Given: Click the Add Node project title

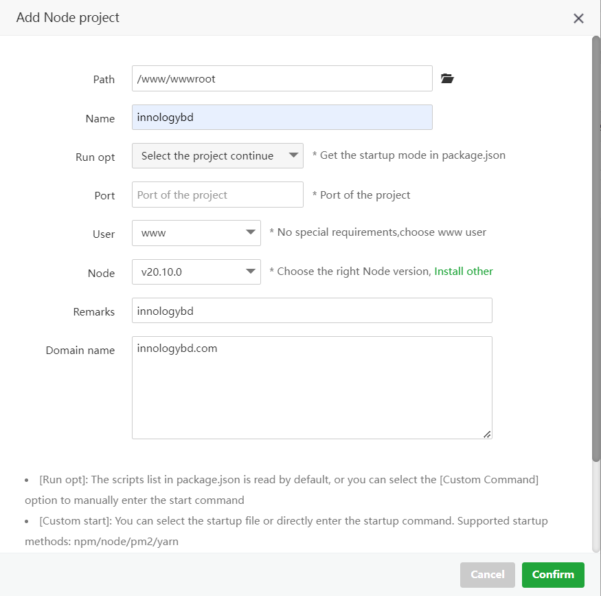Looking at the screenshot, I should click(x=68, y=18).
